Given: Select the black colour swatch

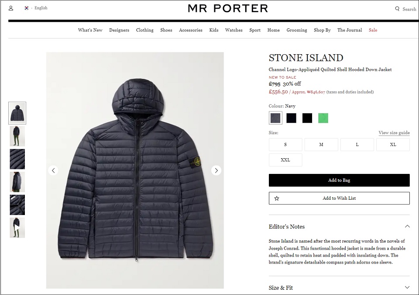Looking at the screenshot, I should click(307, 118).
